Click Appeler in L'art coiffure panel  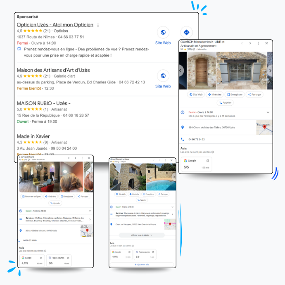[x=55, y=203]
